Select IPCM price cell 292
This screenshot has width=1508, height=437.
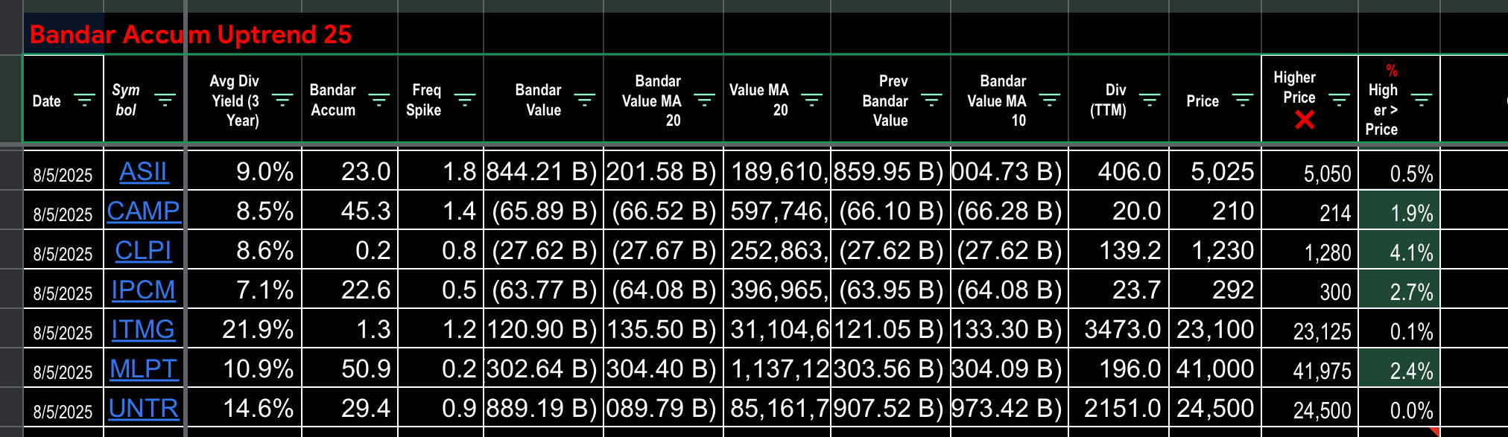tap(1214, 290)
